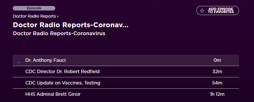The width and height of the screenshot is (254, 102).
Task: Jump to the 54m timestamp
Action: (217, 83)
